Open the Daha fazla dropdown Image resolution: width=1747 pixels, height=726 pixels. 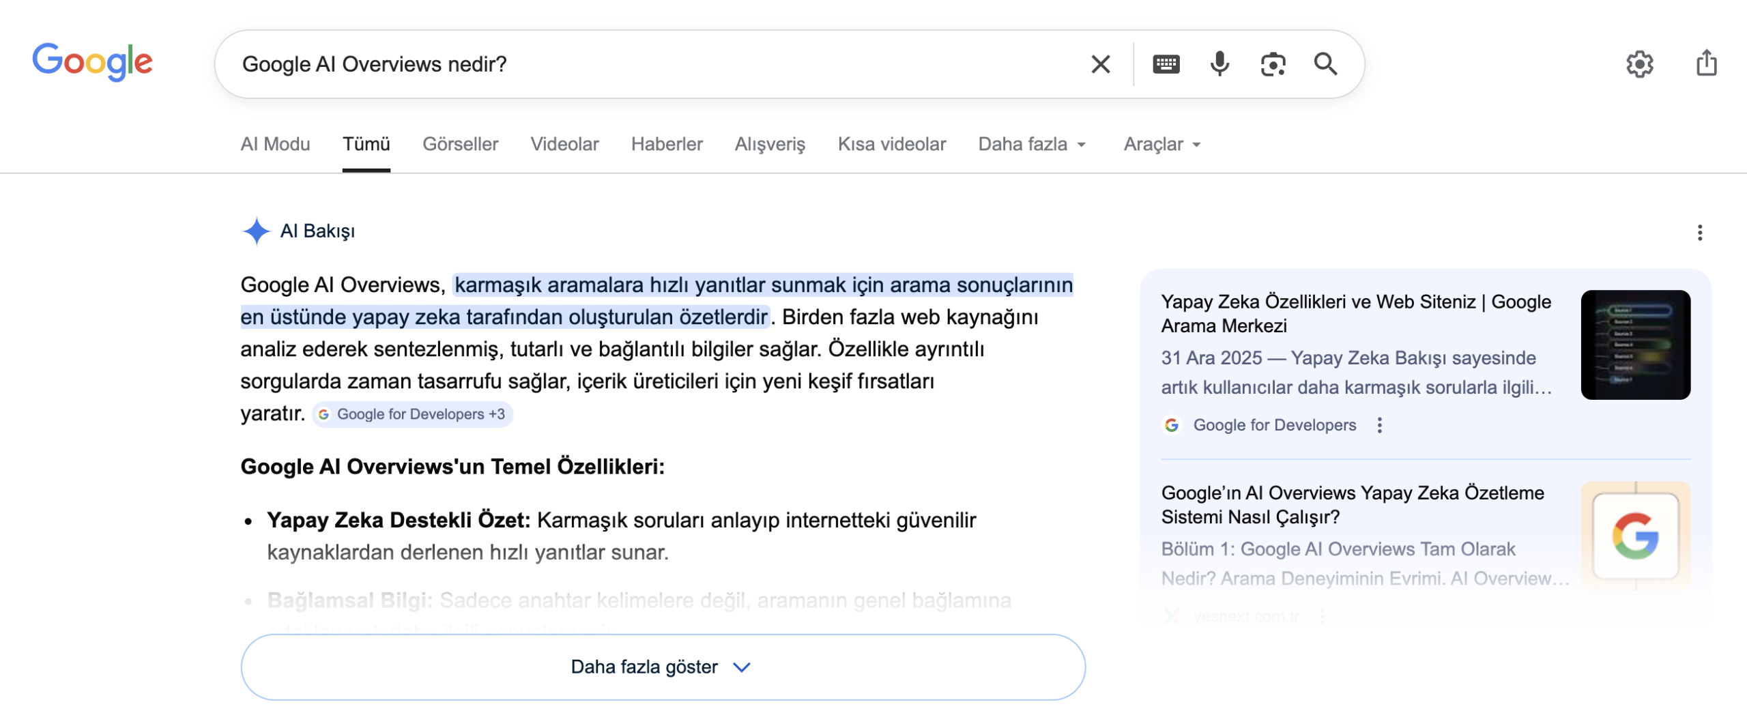pos(1033,144)
